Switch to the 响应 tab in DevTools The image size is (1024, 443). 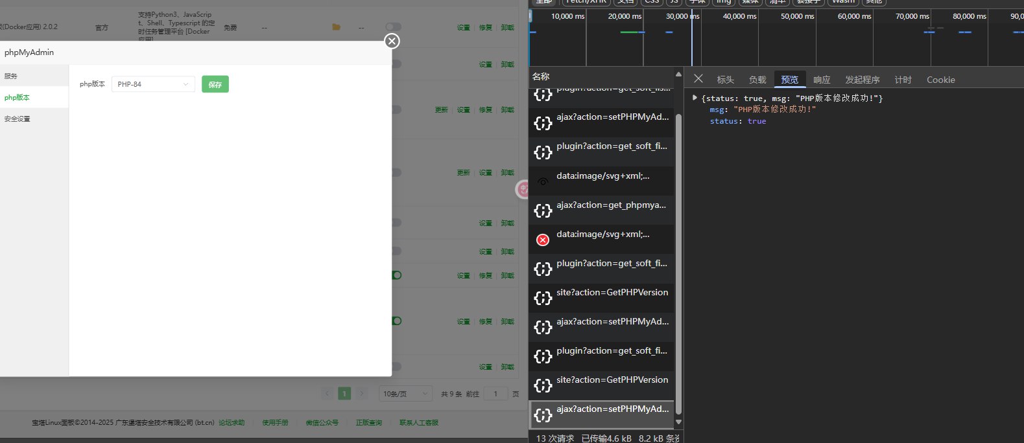pos(822,80)
